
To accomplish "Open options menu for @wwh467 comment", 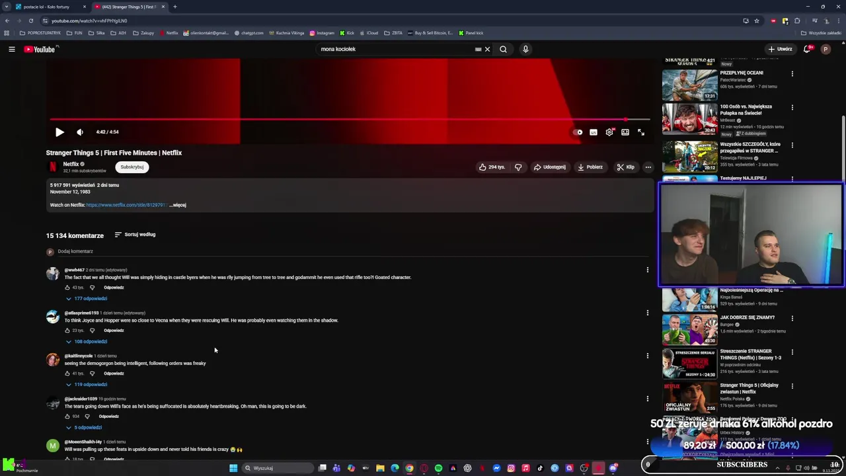I will click(647, 270).
